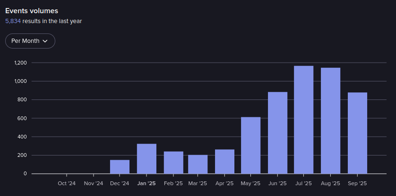
Task: Select the Jan '25 bar
Action: [146, 159]
